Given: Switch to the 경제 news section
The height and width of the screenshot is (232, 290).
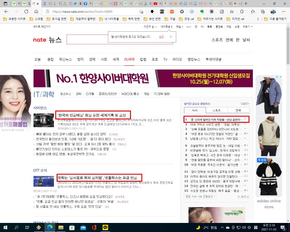Looking at the screenshot, I should tap(92, 59).
